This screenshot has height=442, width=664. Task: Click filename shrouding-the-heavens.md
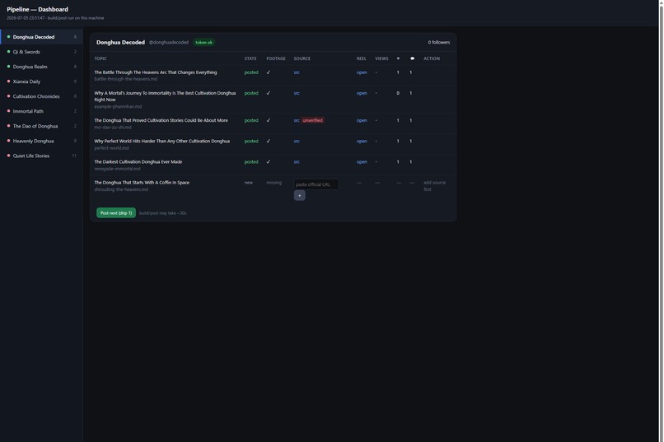(x=121, y=189)
